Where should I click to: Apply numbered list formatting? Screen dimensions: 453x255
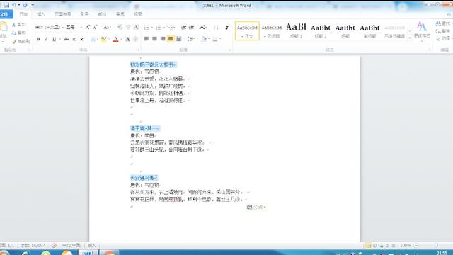(159, 27)
